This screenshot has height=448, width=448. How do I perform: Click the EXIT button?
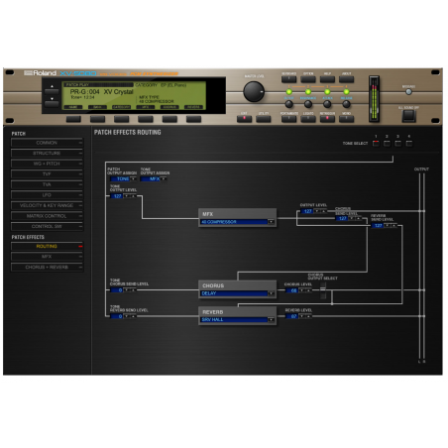(244, 119)
